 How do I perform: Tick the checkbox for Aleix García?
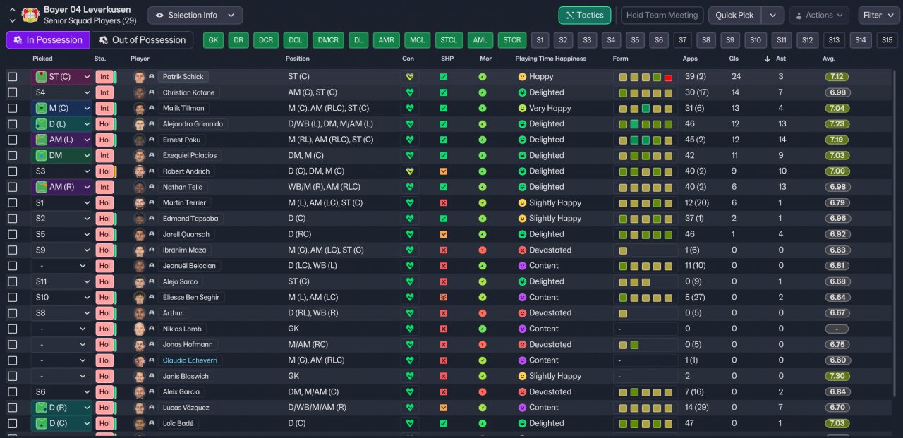13,391
